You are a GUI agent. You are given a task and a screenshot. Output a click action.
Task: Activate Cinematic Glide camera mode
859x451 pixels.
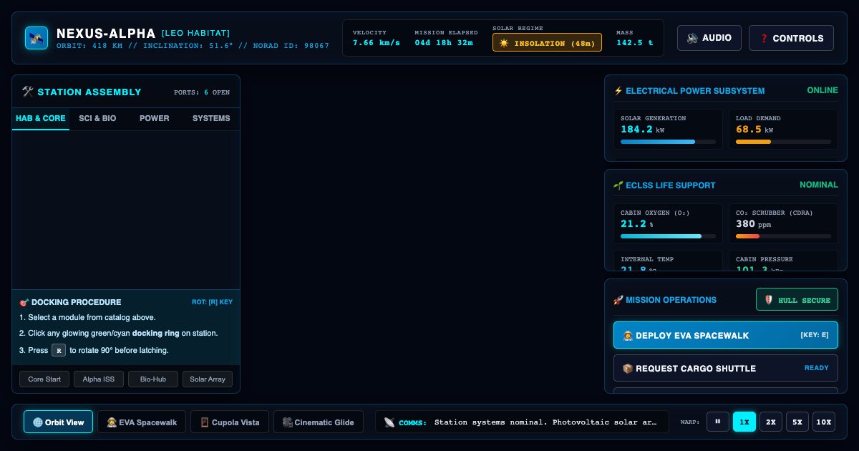coord(319,422)
